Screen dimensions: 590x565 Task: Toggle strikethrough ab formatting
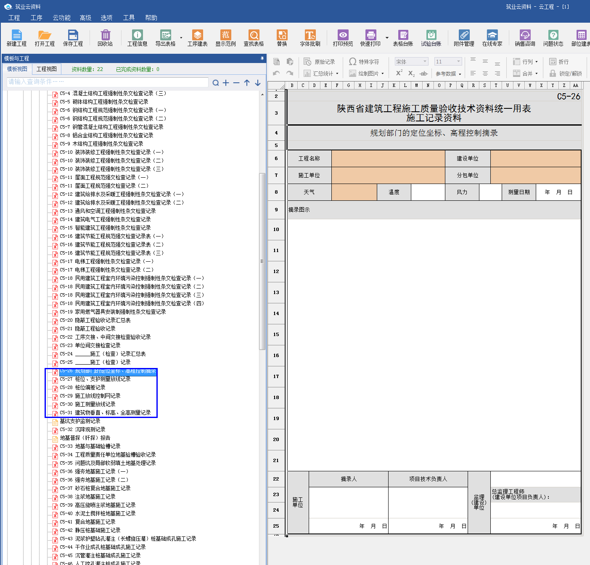[424, 74]
